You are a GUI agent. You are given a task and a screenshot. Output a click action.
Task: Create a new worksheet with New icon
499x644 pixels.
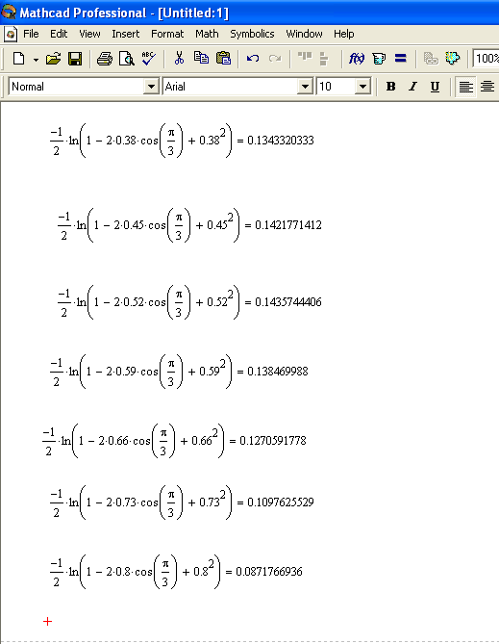click(18, 59)
